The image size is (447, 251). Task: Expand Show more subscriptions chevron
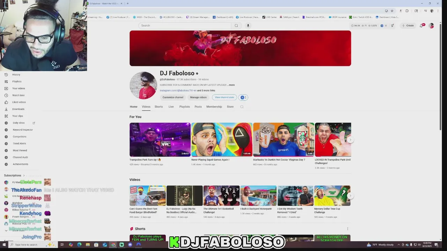click(6, 230)
